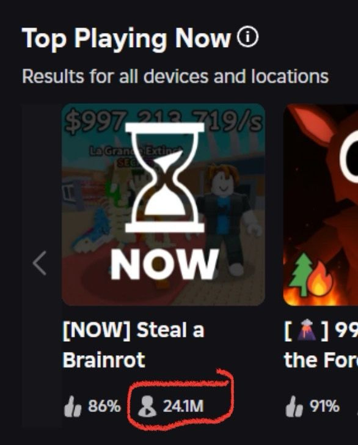Click the thumbs-up icon next to 91%
358x445 pixels.
pos(294,406)
